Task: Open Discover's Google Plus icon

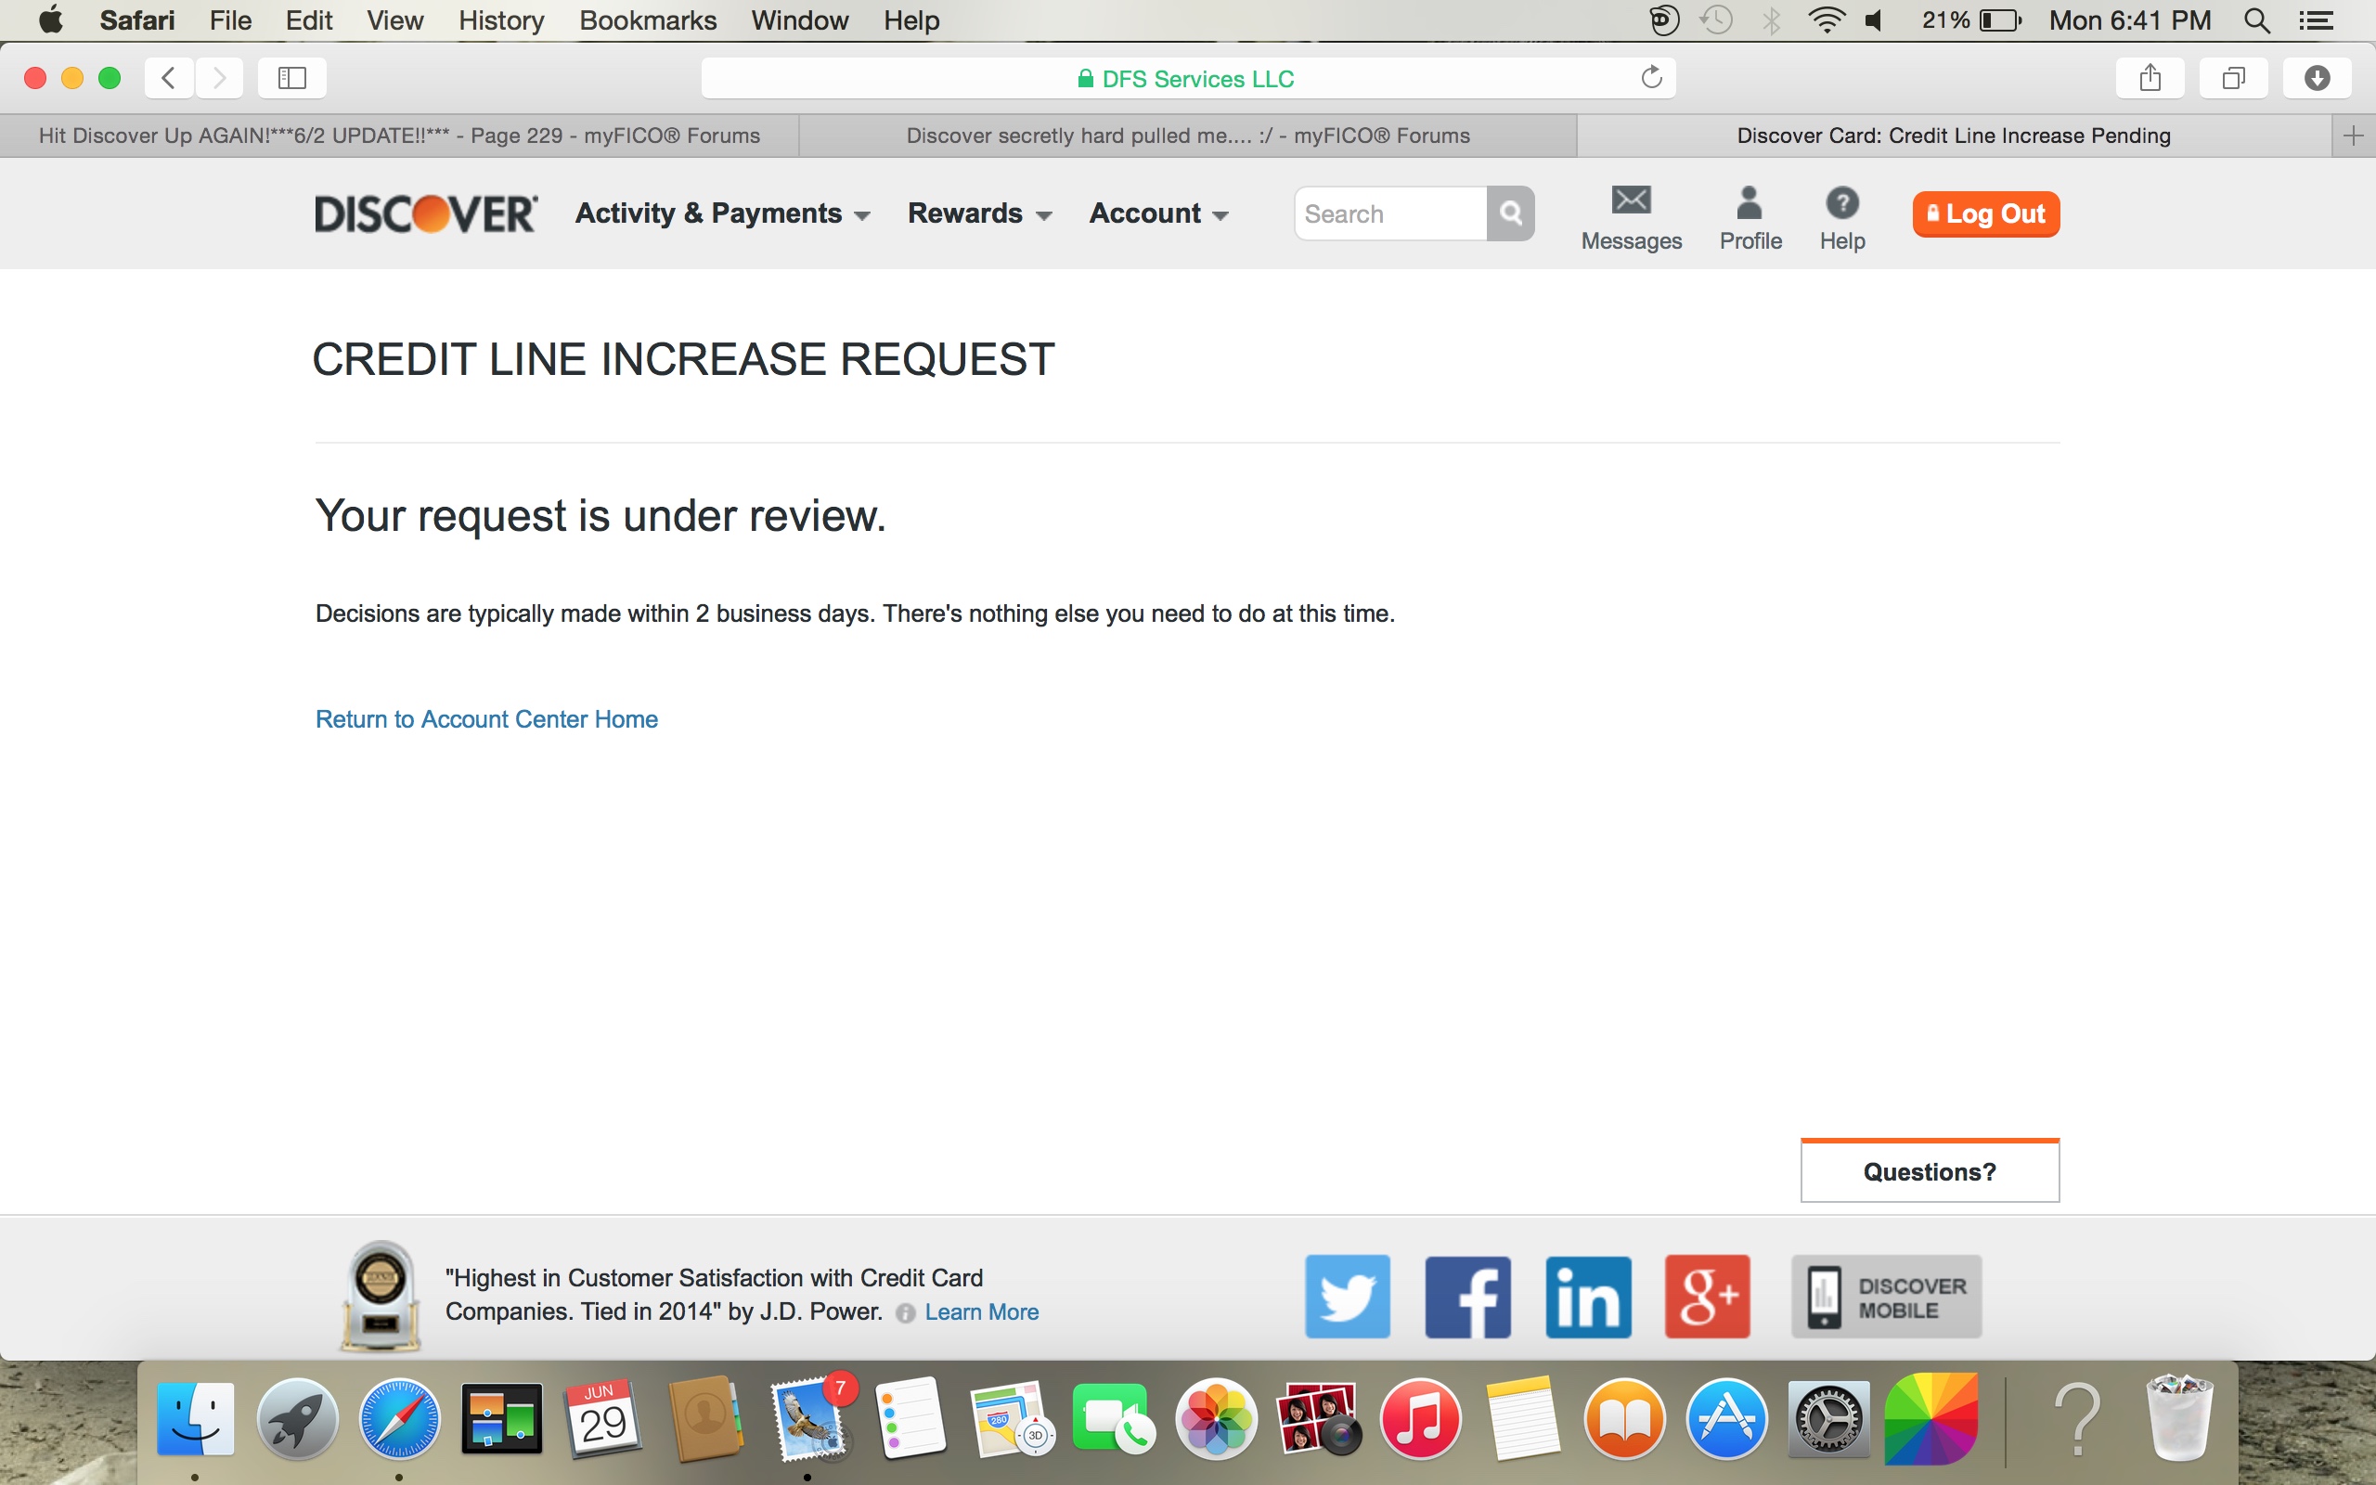Action: [1708, 1296]
